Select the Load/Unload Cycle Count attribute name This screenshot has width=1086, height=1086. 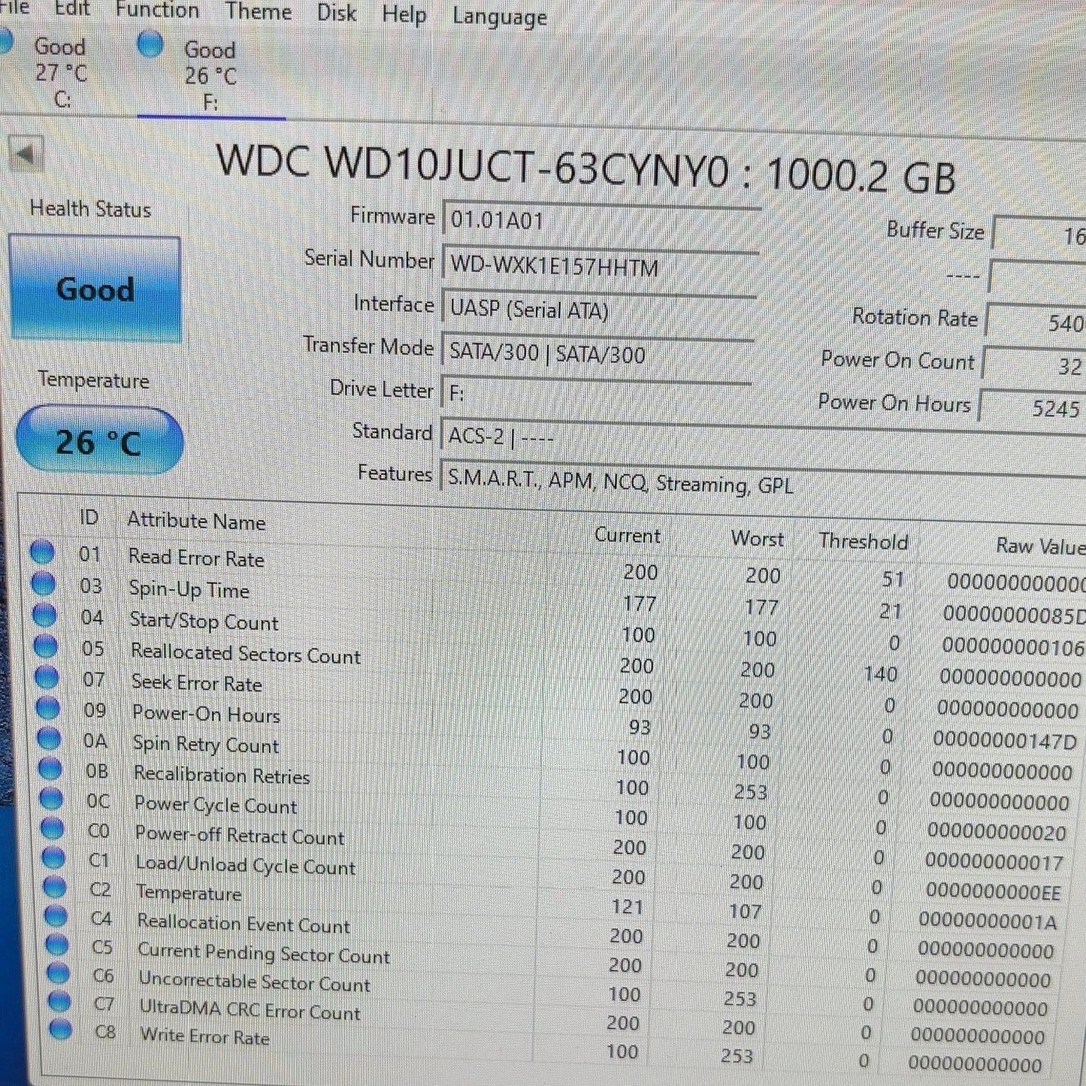pyautogui.click(x=246, y=865)
